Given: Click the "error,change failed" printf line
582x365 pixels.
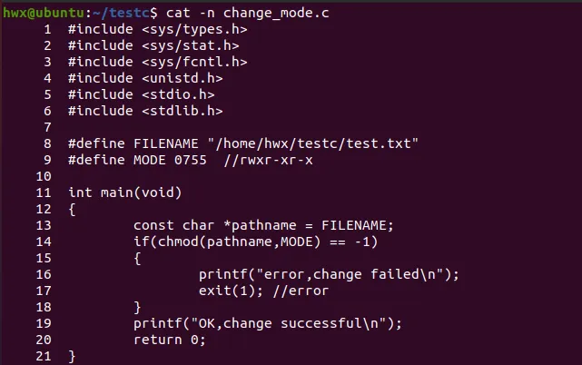Looking at the screenshot, I should [329, 274].
